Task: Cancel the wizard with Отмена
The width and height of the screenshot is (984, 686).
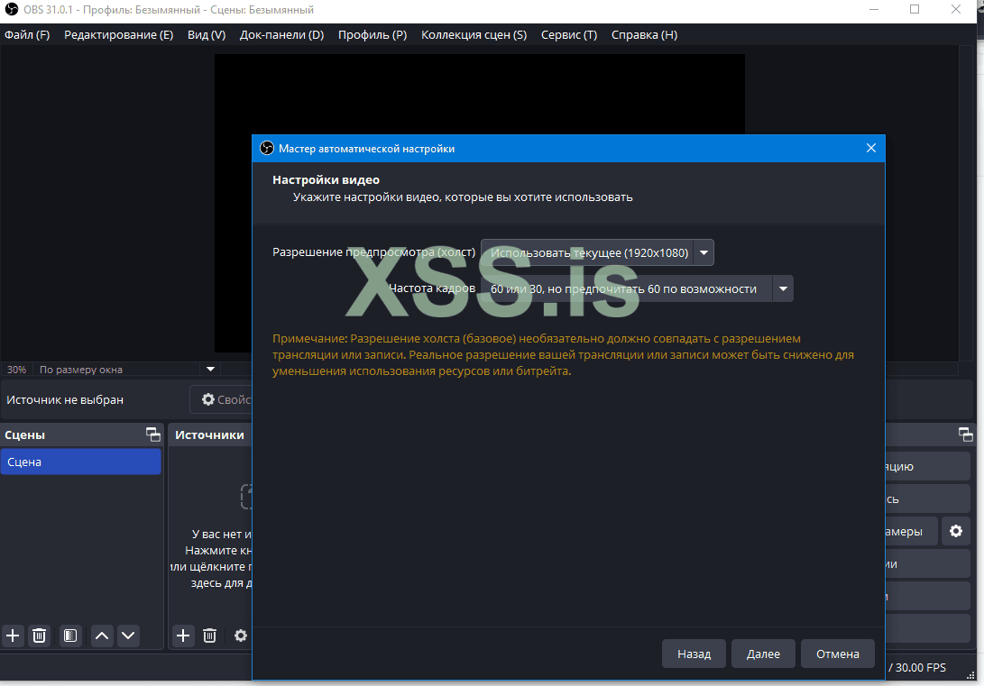Action: 837,654
